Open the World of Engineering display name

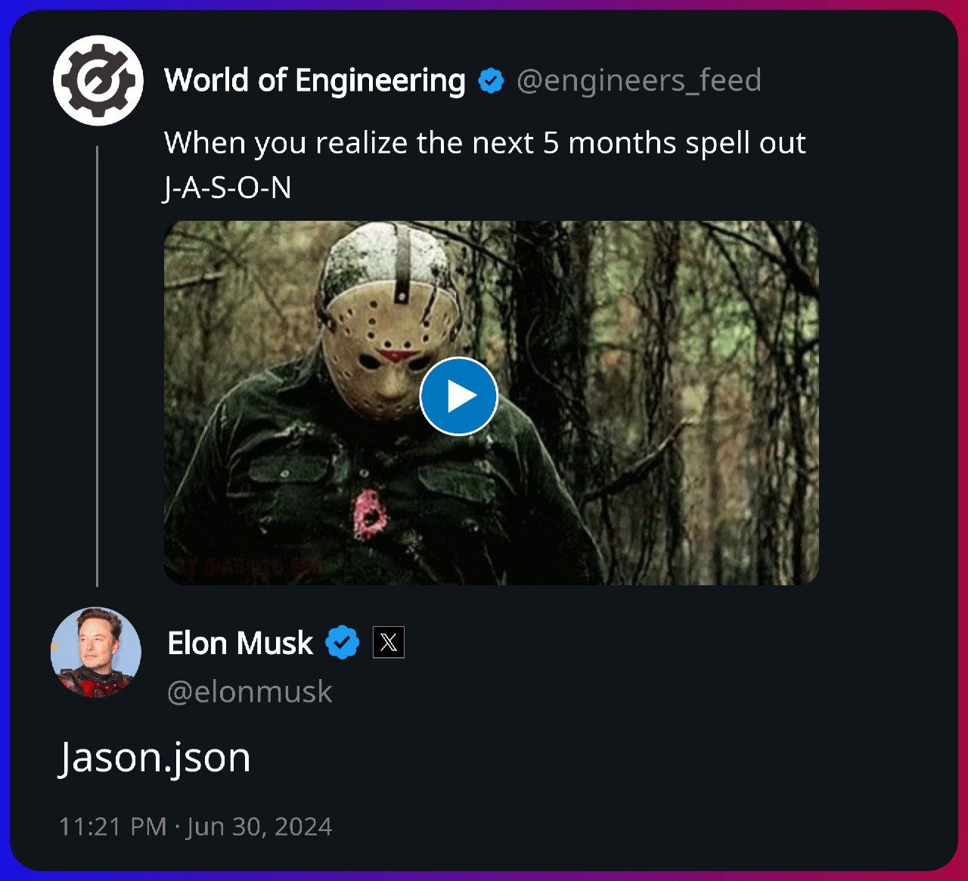(315, 80)
